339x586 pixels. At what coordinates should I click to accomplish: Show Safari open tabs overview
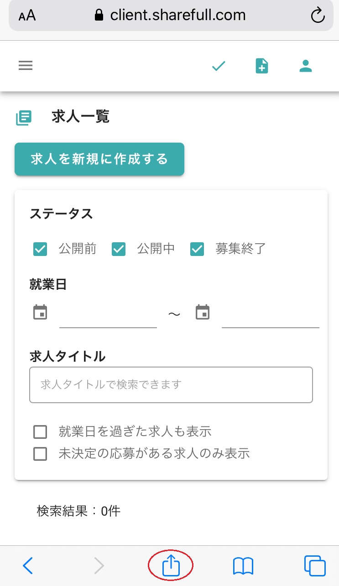[315, 566]
